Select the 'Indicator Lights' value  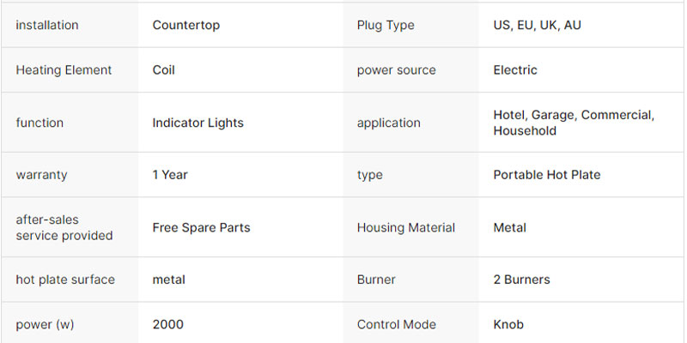[198, 123]
